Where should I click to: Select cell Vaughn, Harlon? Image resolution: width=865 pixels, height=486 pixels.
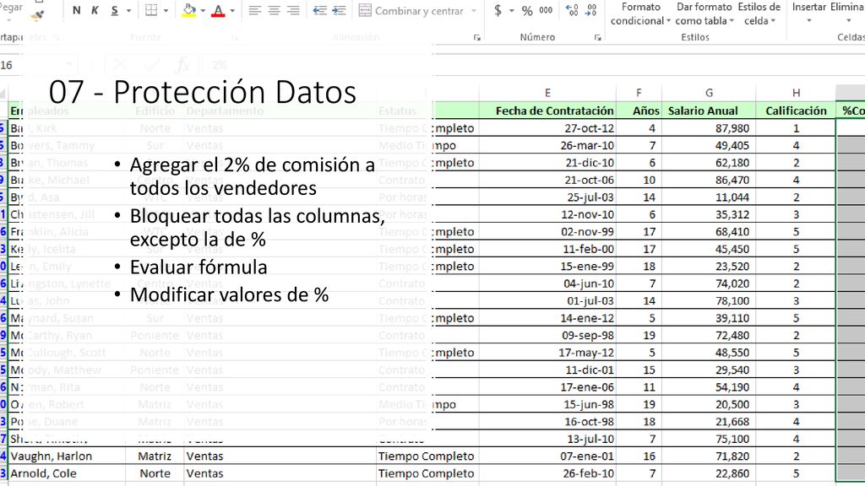pyautogui.click(x=67, y=456)
